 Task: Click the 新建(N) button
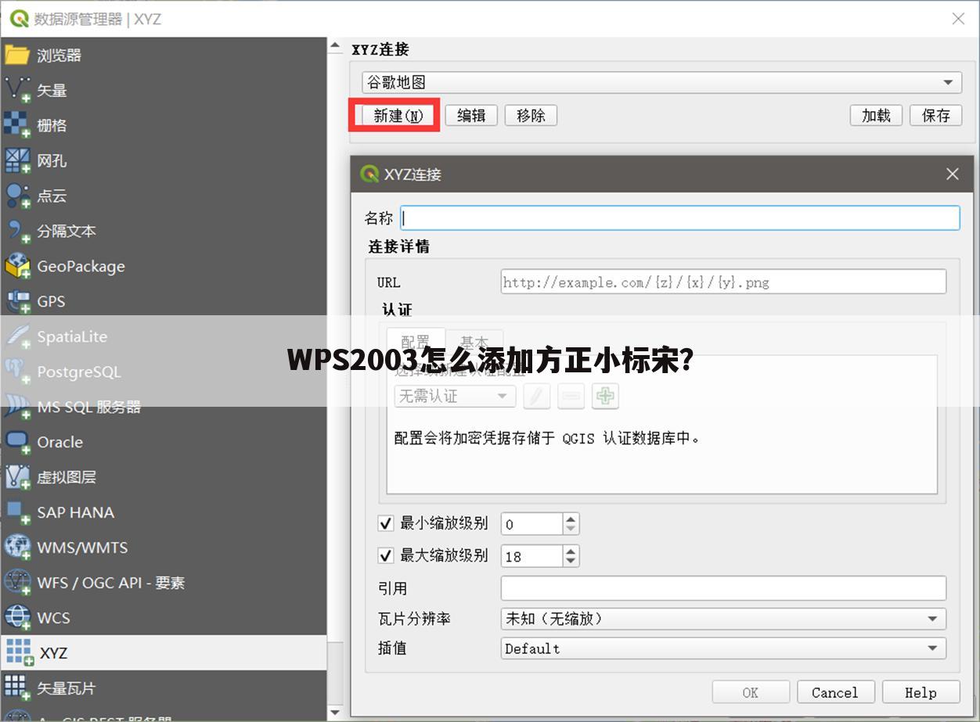(398, 116)
